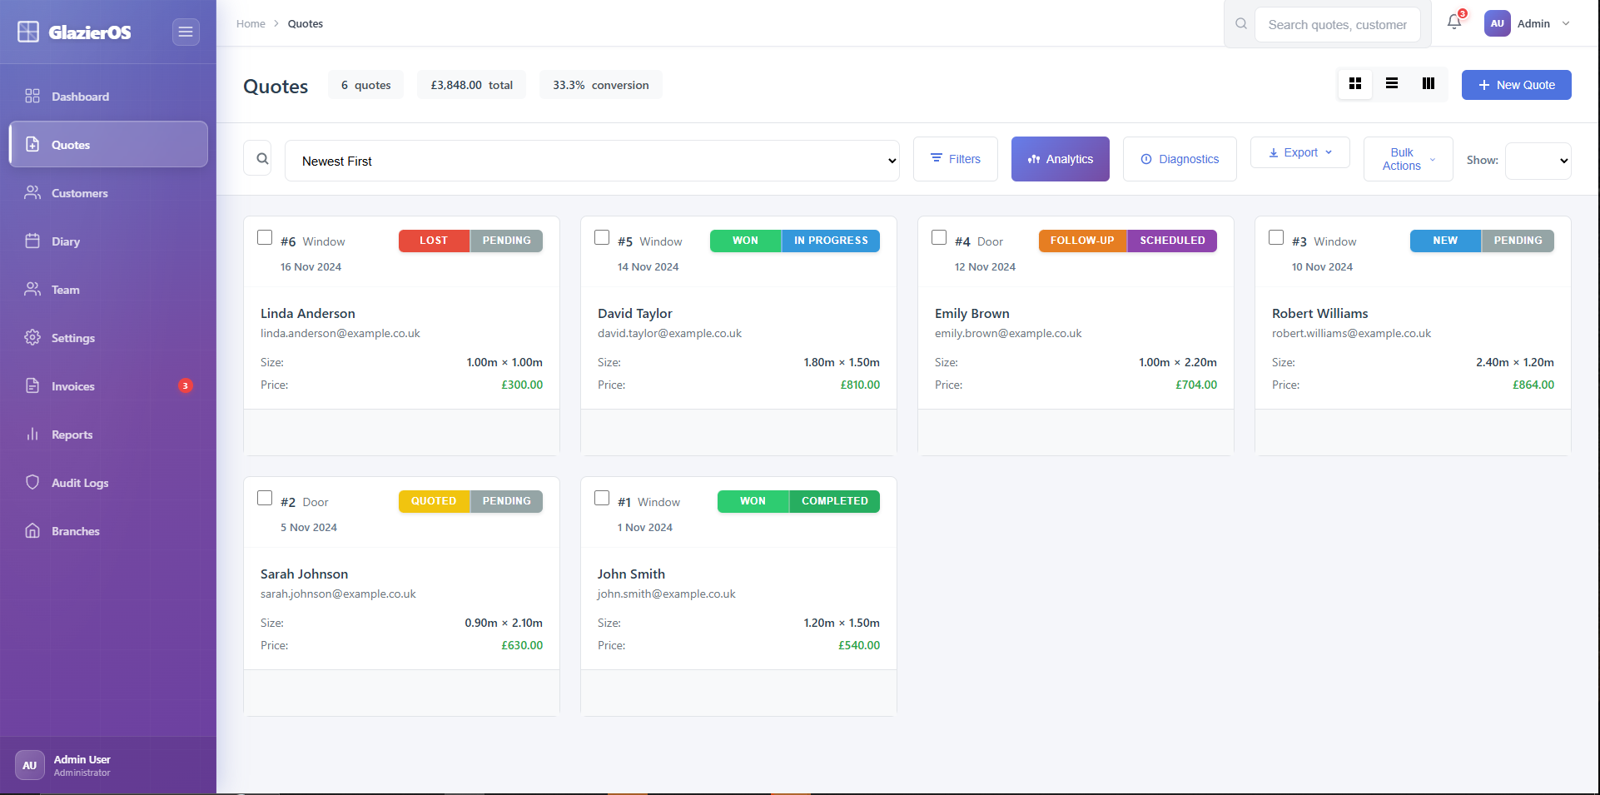Screen dimensions: 1600x795
Task: Check the box on Robert Williams' quote
Action: [1276, 237]
